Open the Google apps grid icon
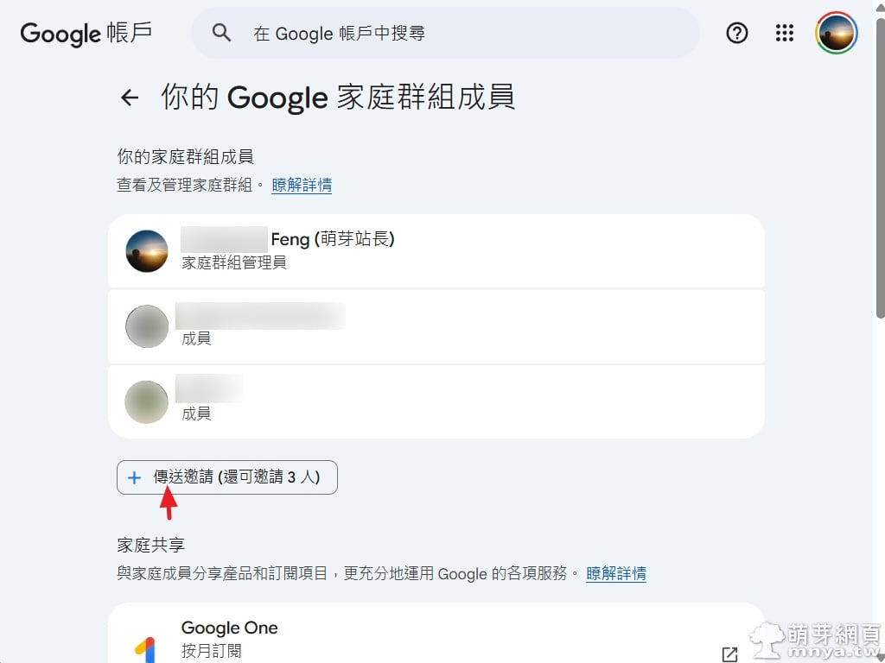885x663 pixels. click(785, 34)
